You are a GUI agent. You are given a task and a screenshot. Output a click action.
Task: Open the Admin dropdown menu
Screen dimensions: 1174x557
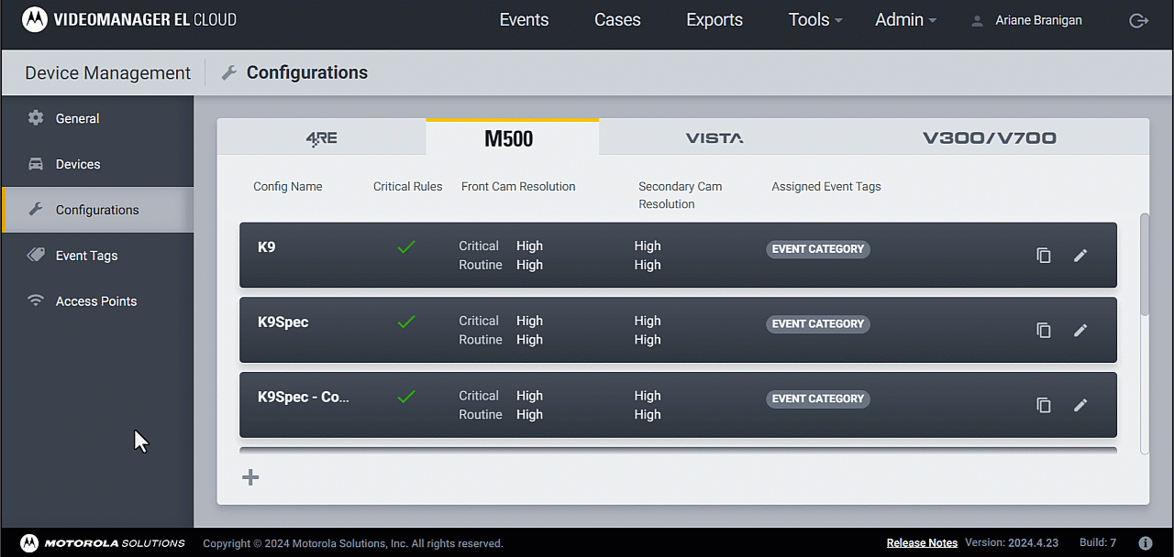905,20
